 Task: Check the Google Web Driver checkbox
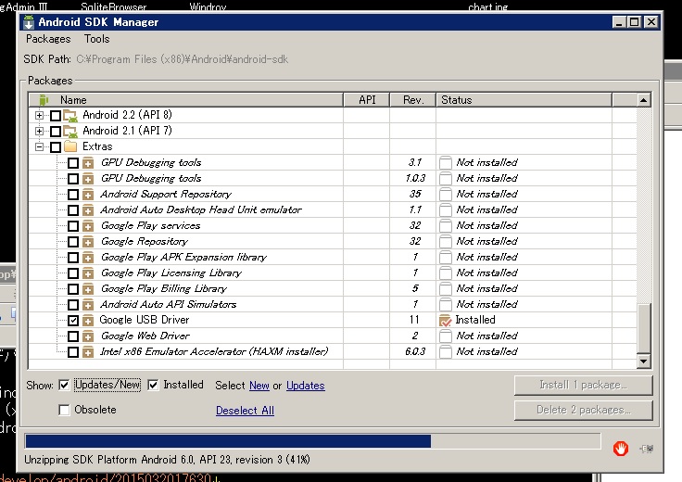[73, 336]
